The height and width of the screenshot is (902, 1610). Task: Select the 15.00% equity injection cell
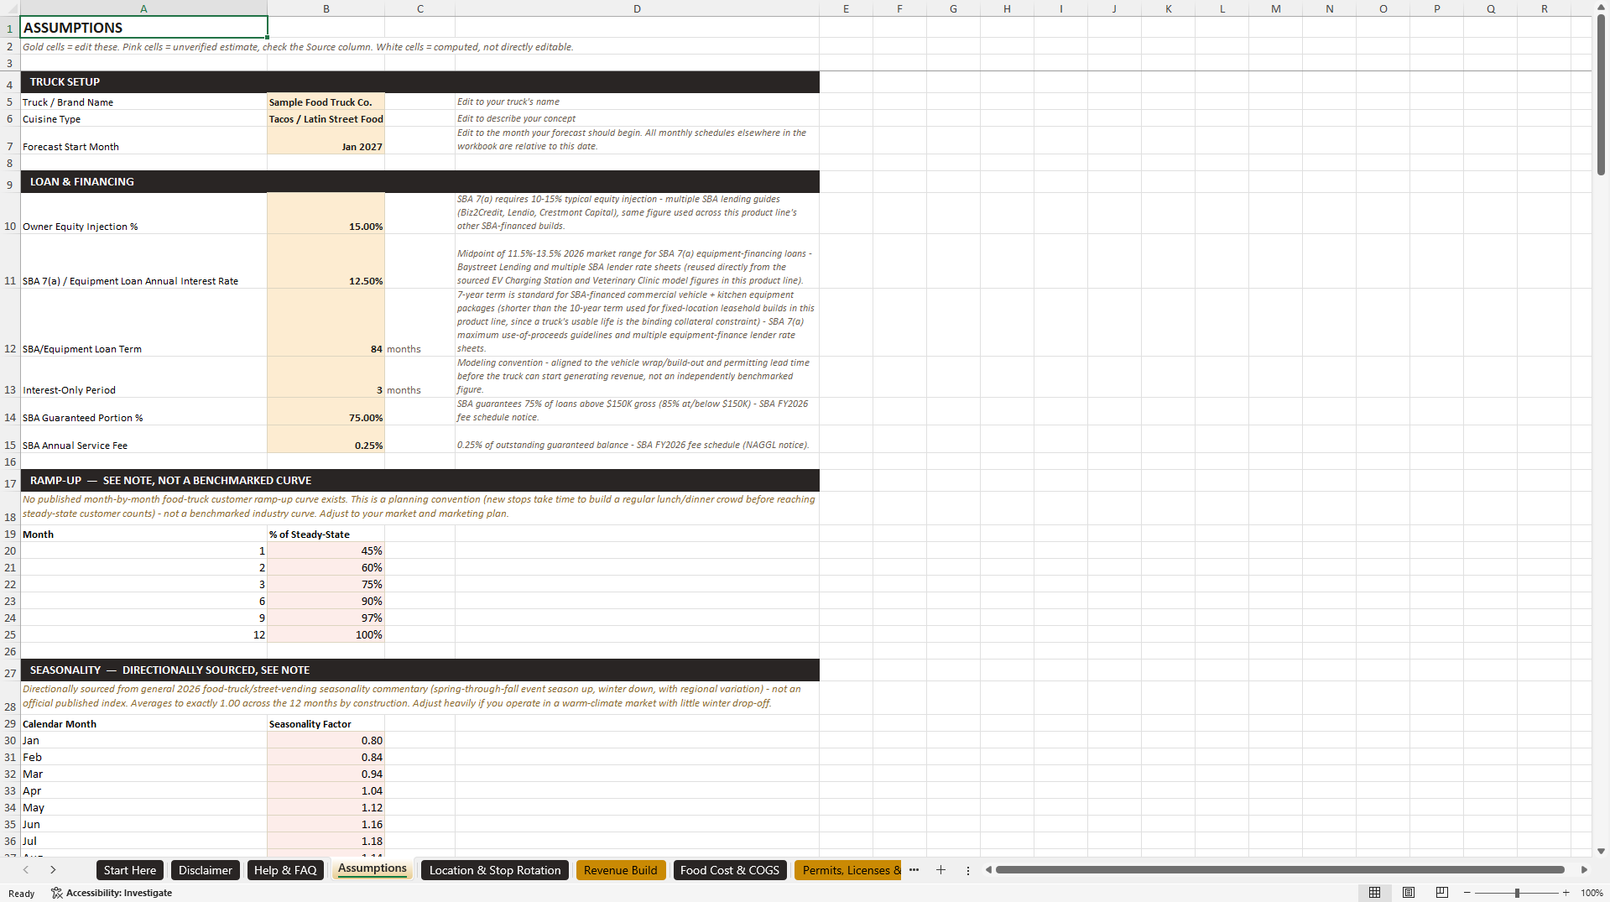pos(326,213)
